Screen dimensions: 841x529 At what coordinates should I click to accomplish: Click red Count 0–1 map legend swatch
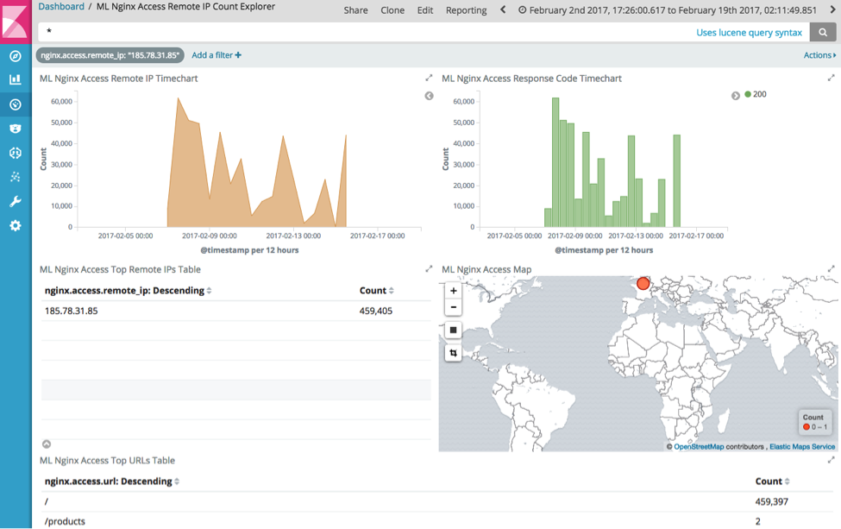pyautogui.click(x=806, y=427)
